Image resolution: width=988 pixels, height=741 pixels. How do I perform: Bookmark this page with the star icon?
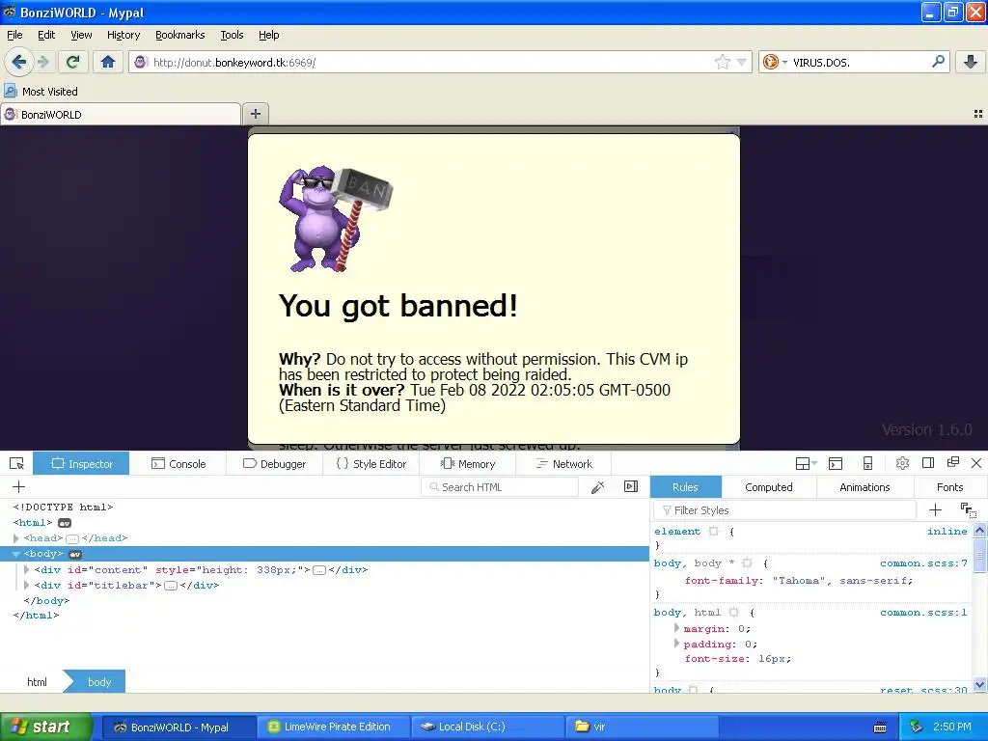[722, 62]
